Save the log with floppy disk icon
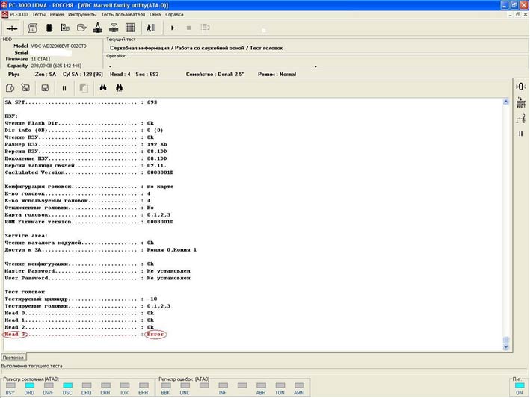The height and width of the screenshot is (398, 530). 45,88
